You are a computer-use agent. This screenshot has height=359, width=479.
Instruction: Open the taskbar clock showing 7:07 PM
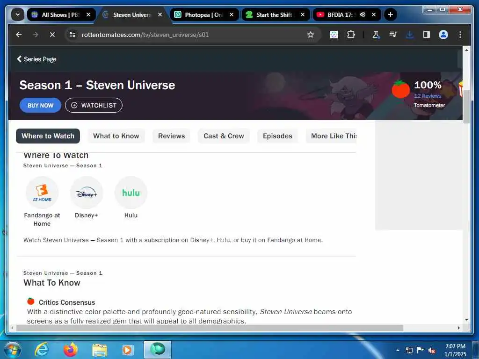tap(455, 350)
